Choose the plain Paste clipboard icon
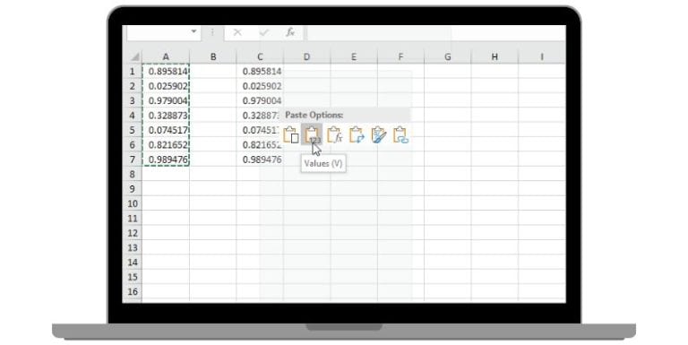This screenshot has height=345, width=688. pos(290,134)
